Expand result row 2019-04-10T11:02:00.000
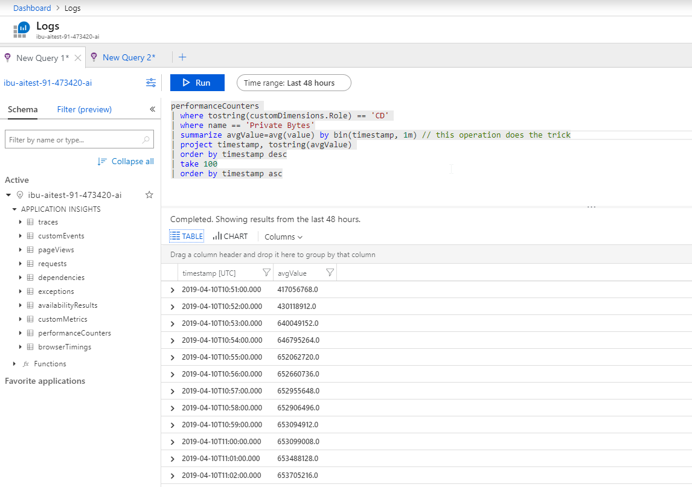The height and width of the screenshot is (487, 692). [173, 476]
